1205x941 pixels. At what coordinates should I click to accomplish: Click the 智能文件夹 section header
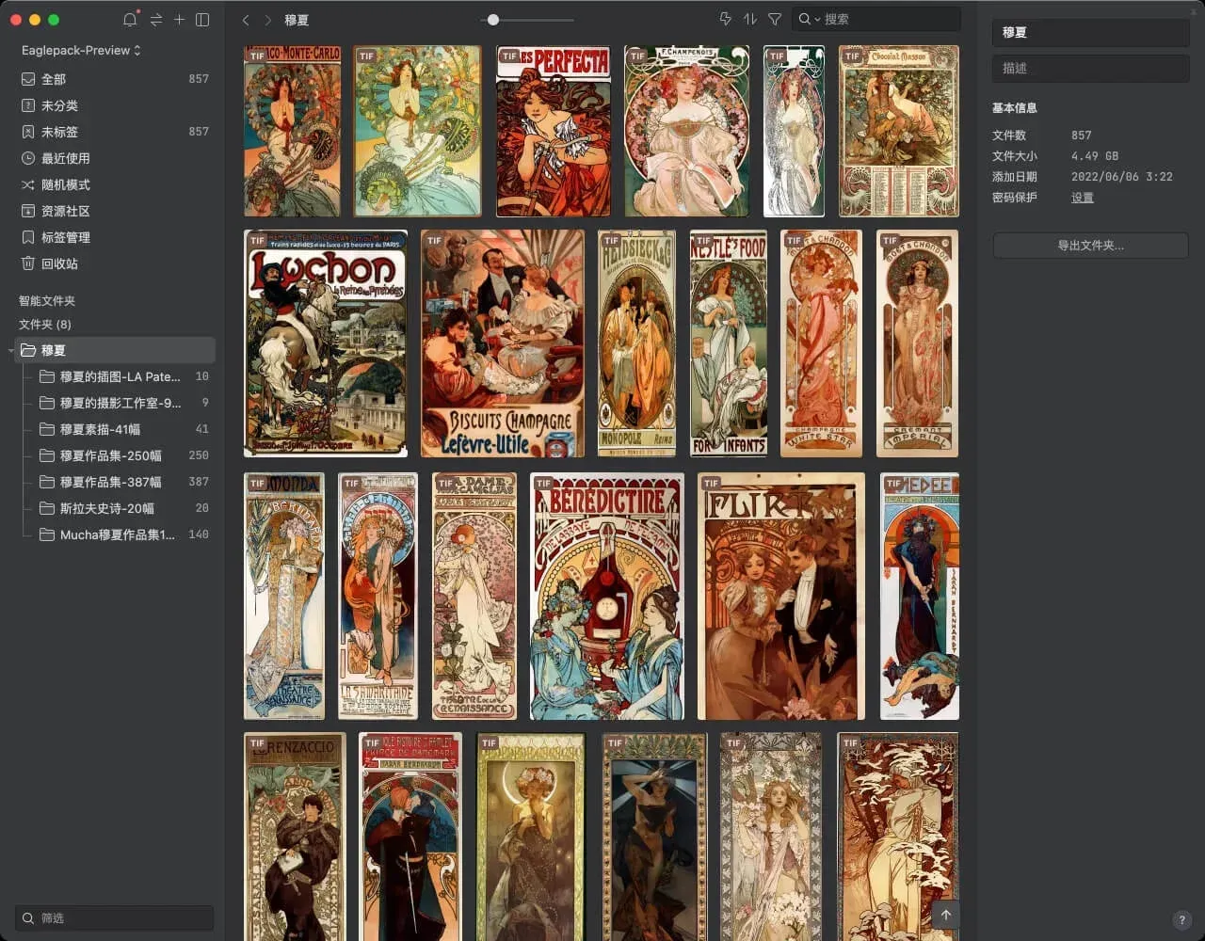[x=47, y=301]
